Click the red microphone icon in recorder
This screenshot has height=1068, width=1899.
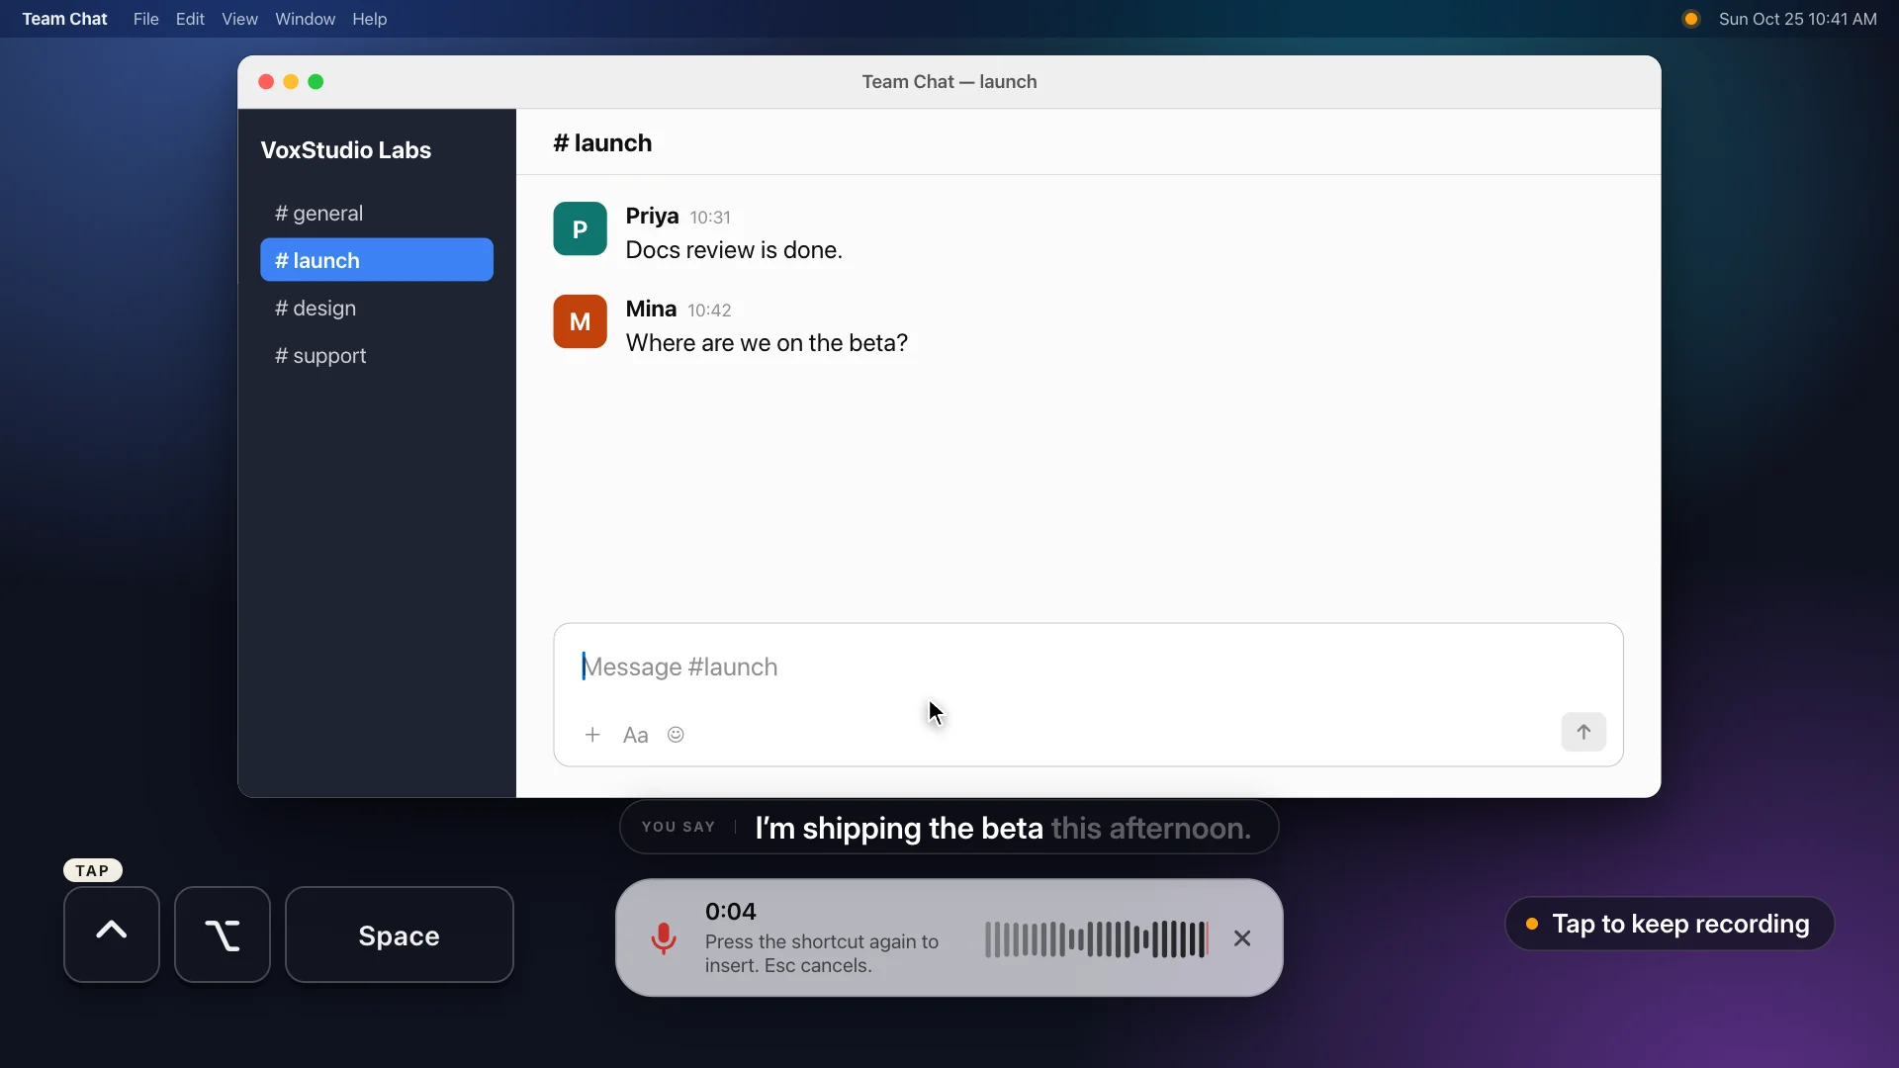tap(664, 937)
